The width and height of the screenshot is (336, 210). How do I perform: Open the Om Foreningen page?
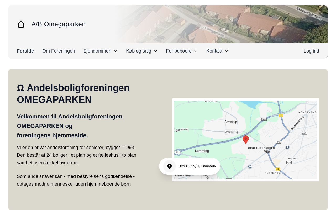click(x=59, y=51)
